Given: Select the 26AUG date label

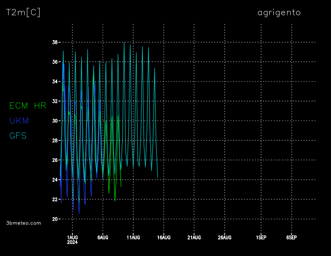Looking at the screenshot, I should pyautogui.click(x=224, y=237).
